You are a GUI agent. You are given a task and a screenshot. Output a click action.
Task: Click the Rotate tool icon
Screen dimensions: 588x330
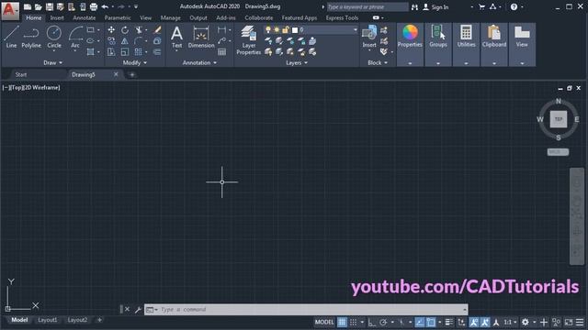[x=125, y=30]
